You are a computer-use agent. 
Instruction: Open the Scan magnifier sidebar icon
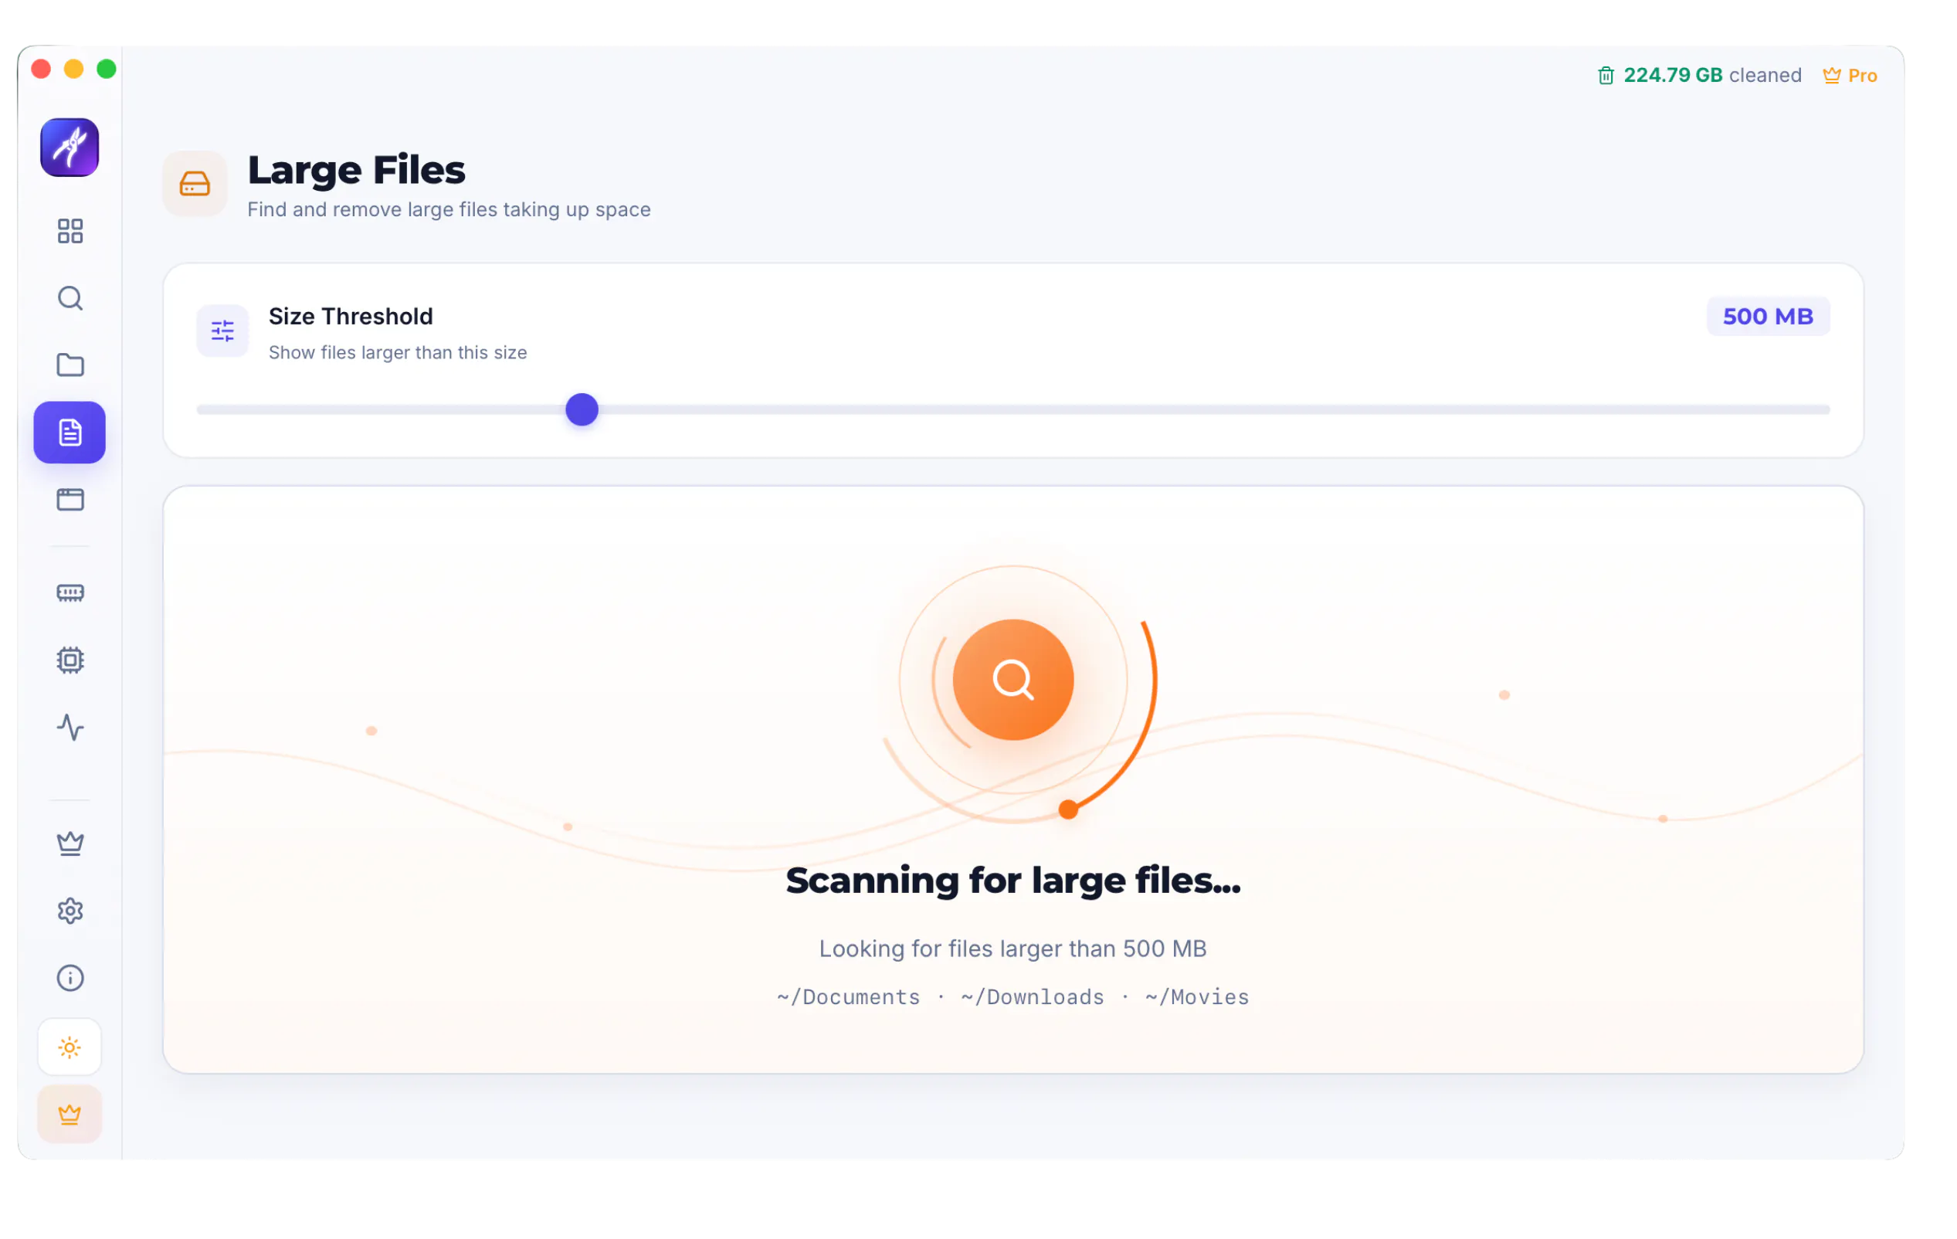[x=70, y=298]
